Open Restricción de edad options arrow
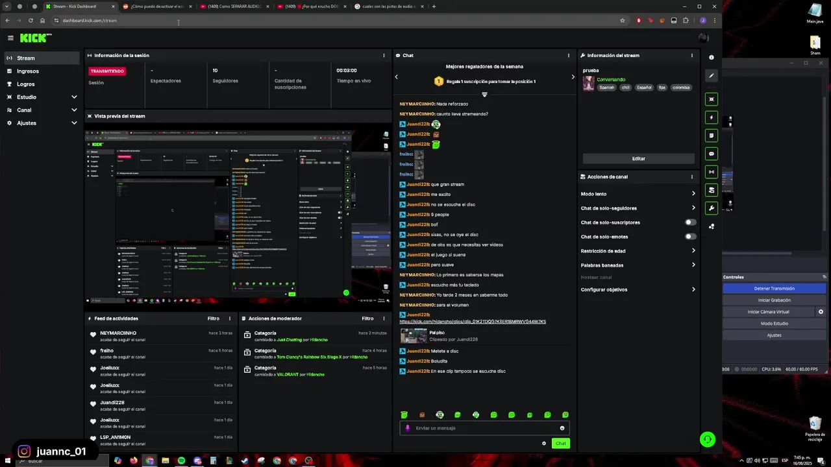 (693, 251)
